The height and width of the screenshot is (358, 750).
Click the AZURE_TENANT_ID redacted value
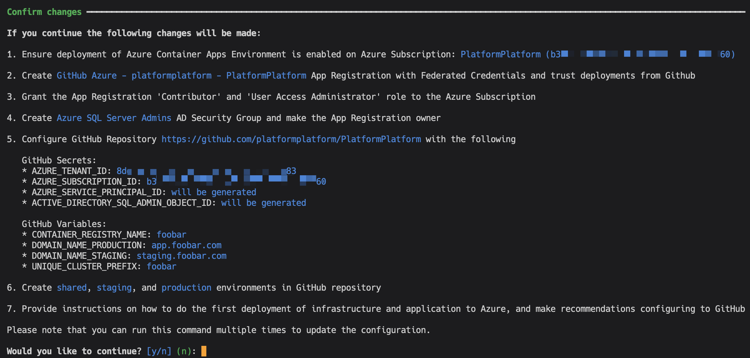[x=206, y=171]
